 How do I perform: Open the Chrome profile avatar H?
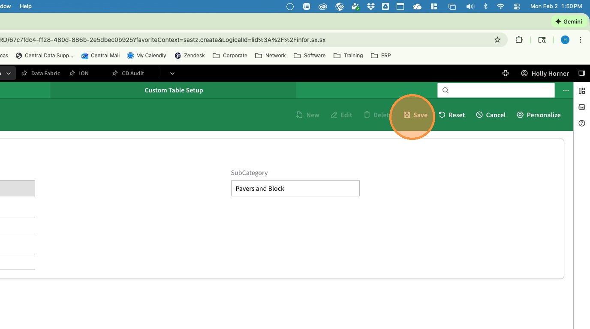[565, 40]
